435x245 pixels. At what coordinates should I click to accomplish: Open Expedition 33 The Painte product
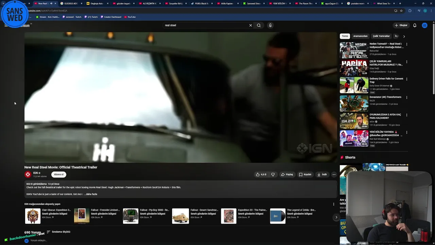244,216
